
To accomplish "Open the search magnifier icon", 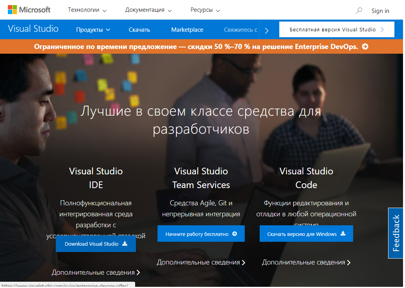I will pyautogui.click(x=359, y=11).
